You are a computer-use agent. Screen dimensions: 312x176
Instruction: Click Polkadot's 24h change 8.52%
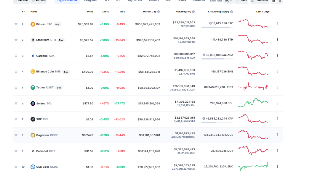(x=104, y=151)
